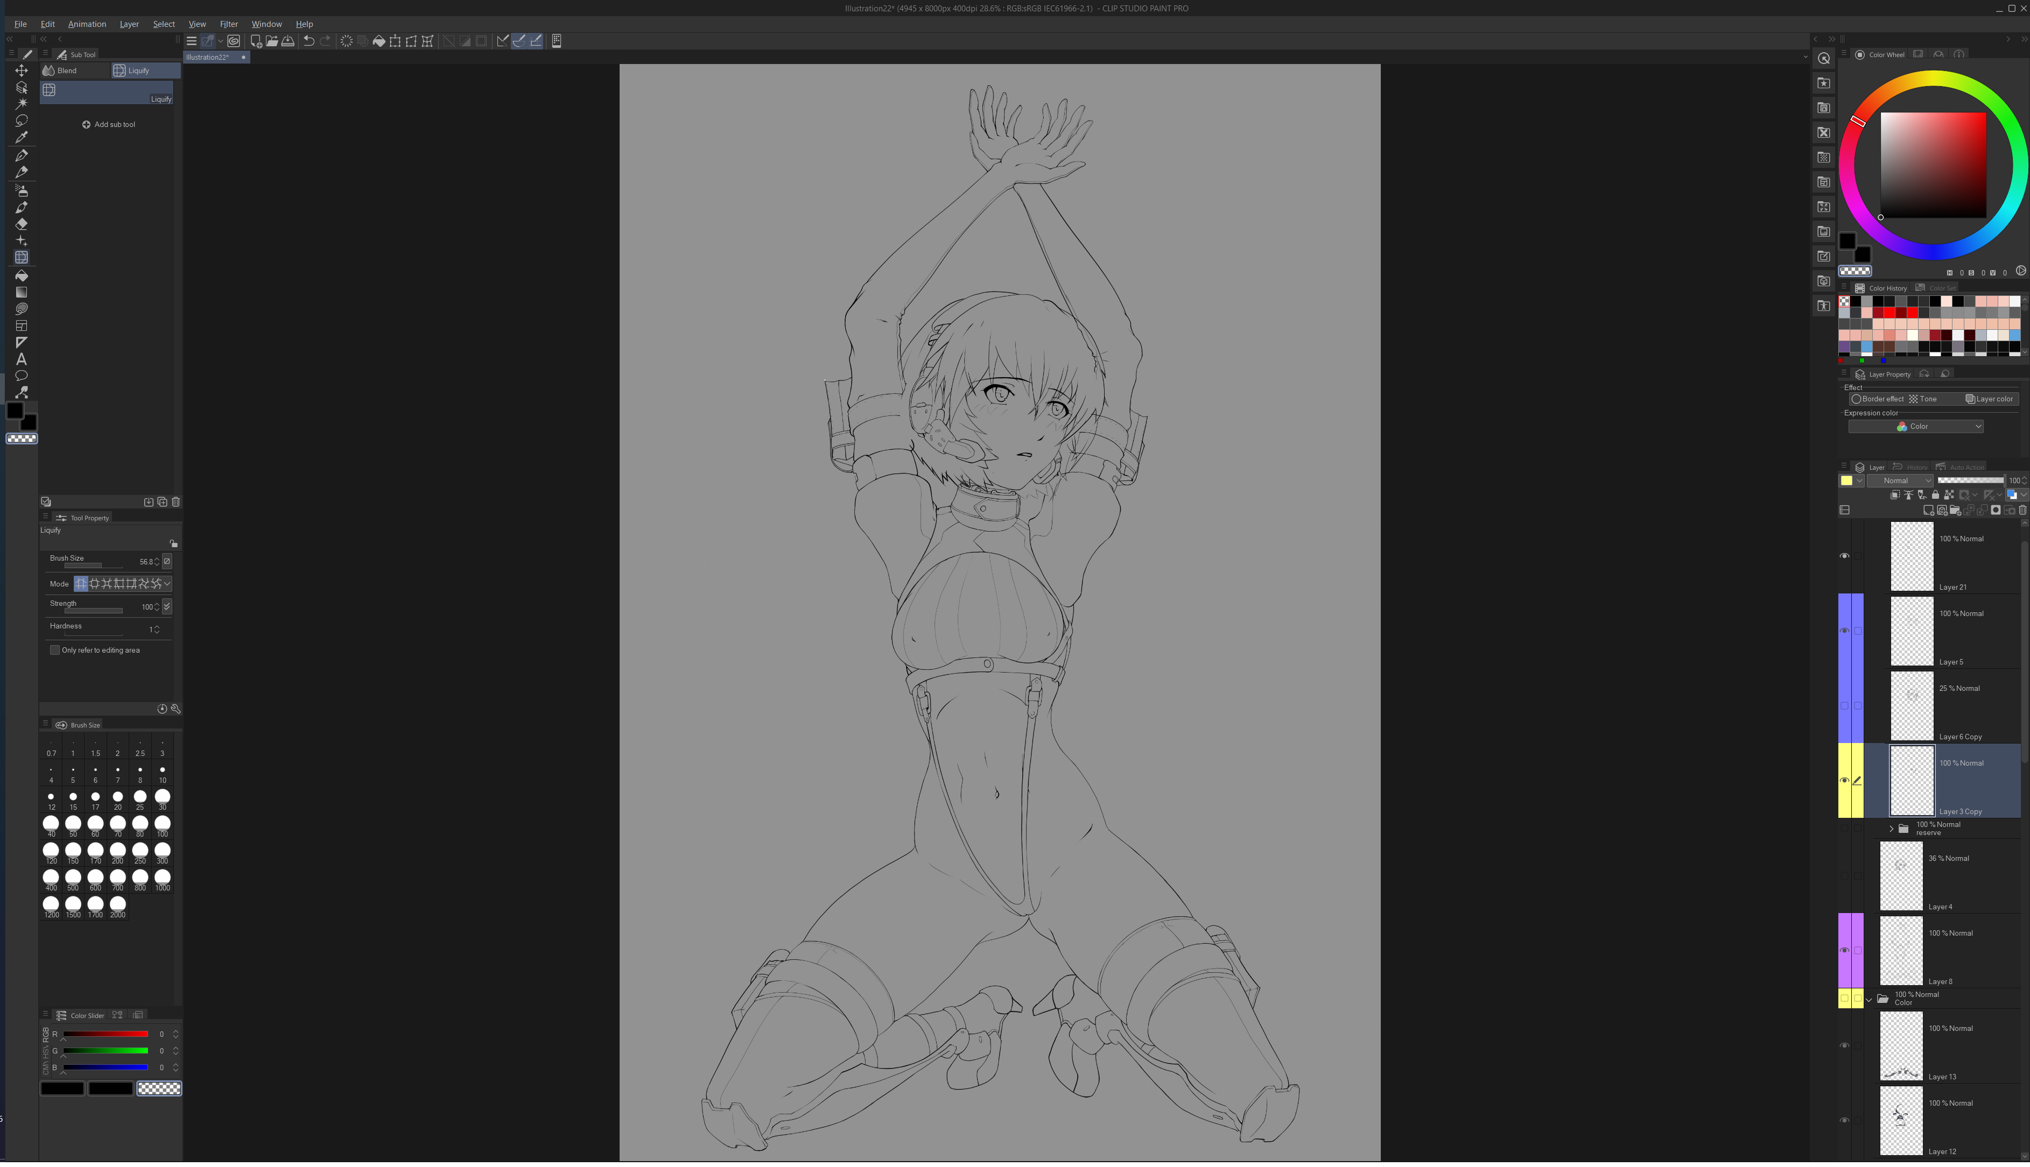This screenshot has width=2030, height=1167.
Task: Open the Filter menu
Action: tap(228, 24)
